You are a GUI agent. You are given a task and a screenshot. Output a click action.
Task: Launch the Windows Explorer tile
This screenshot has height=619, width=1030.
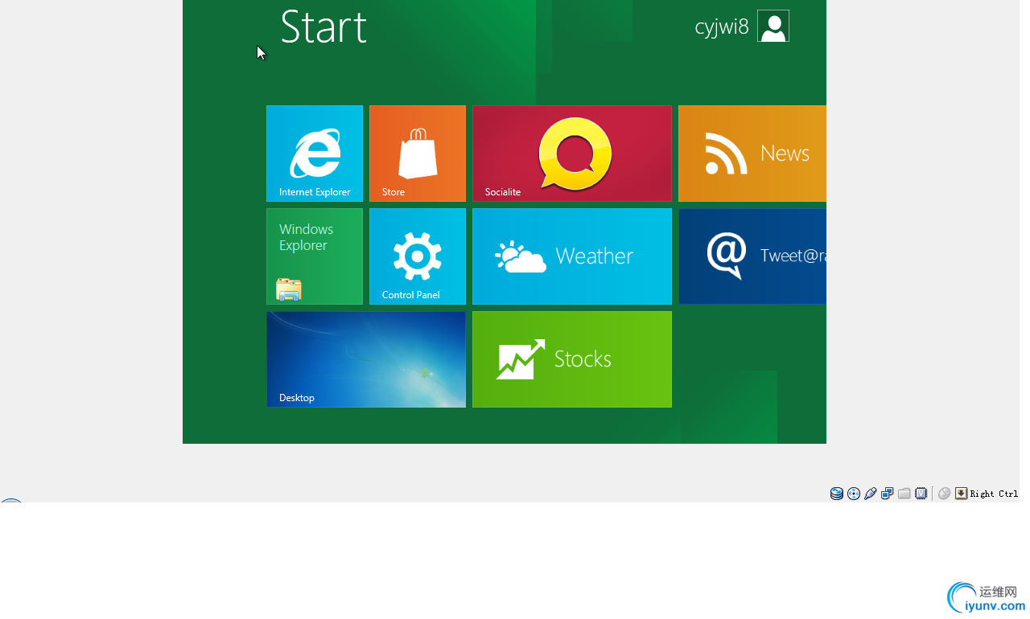315,256
